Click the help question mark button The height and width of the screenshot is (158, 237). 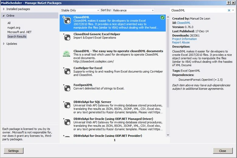coord(229,3)
